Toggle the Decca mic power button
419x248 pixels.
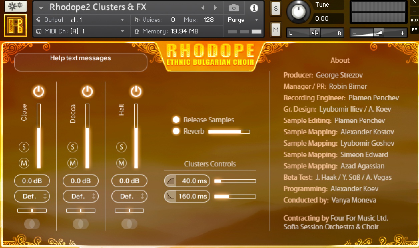[87, 91]
